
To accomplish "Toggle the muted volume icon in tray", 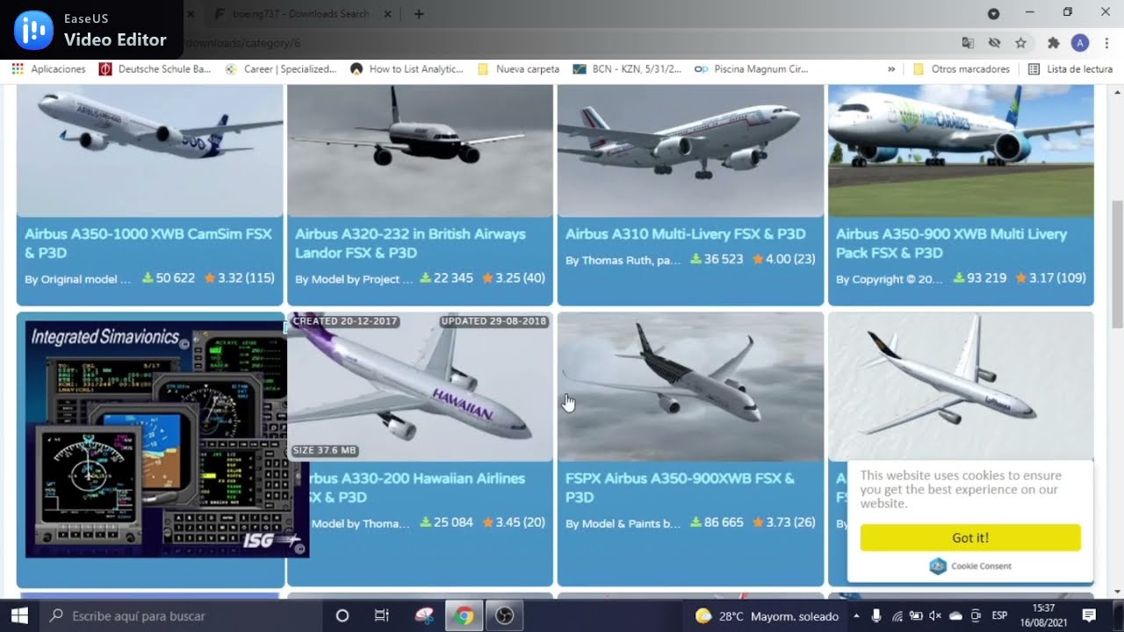I will pyautogui.click(x=935, y=616).
